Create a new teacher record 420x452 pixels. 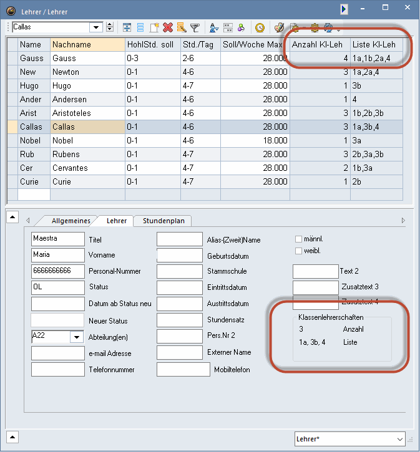click(154, 27)
